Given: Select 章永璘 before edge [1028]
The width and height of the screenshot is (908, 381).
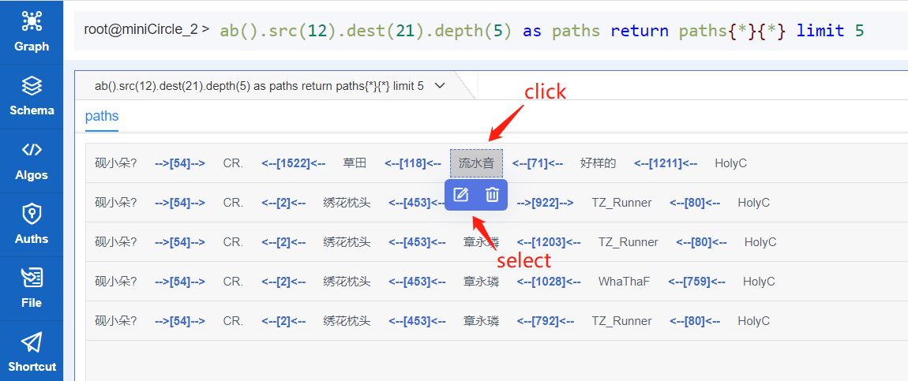Looking at the screenshot, I should [481, 281].
